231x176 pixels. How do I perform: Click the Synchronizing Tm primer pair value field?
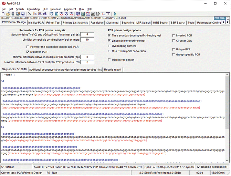(x=87, y=34)
